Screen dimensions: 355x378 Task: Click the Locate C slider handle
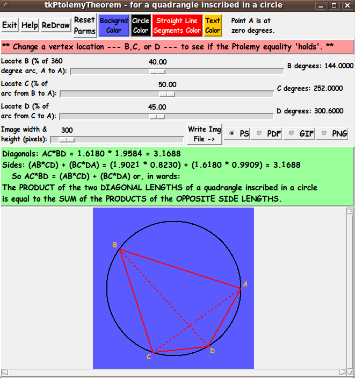tap(167, 94)
